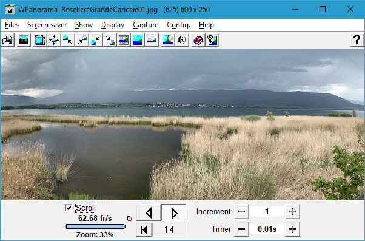
Task: Increase the Timer value
Action: [292, 229]
